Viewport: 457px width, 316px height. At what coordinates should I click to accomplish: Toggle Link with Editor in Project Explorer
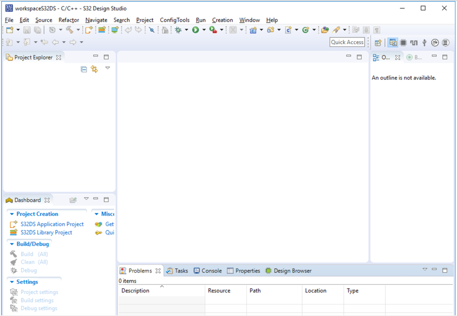point(94,69)
